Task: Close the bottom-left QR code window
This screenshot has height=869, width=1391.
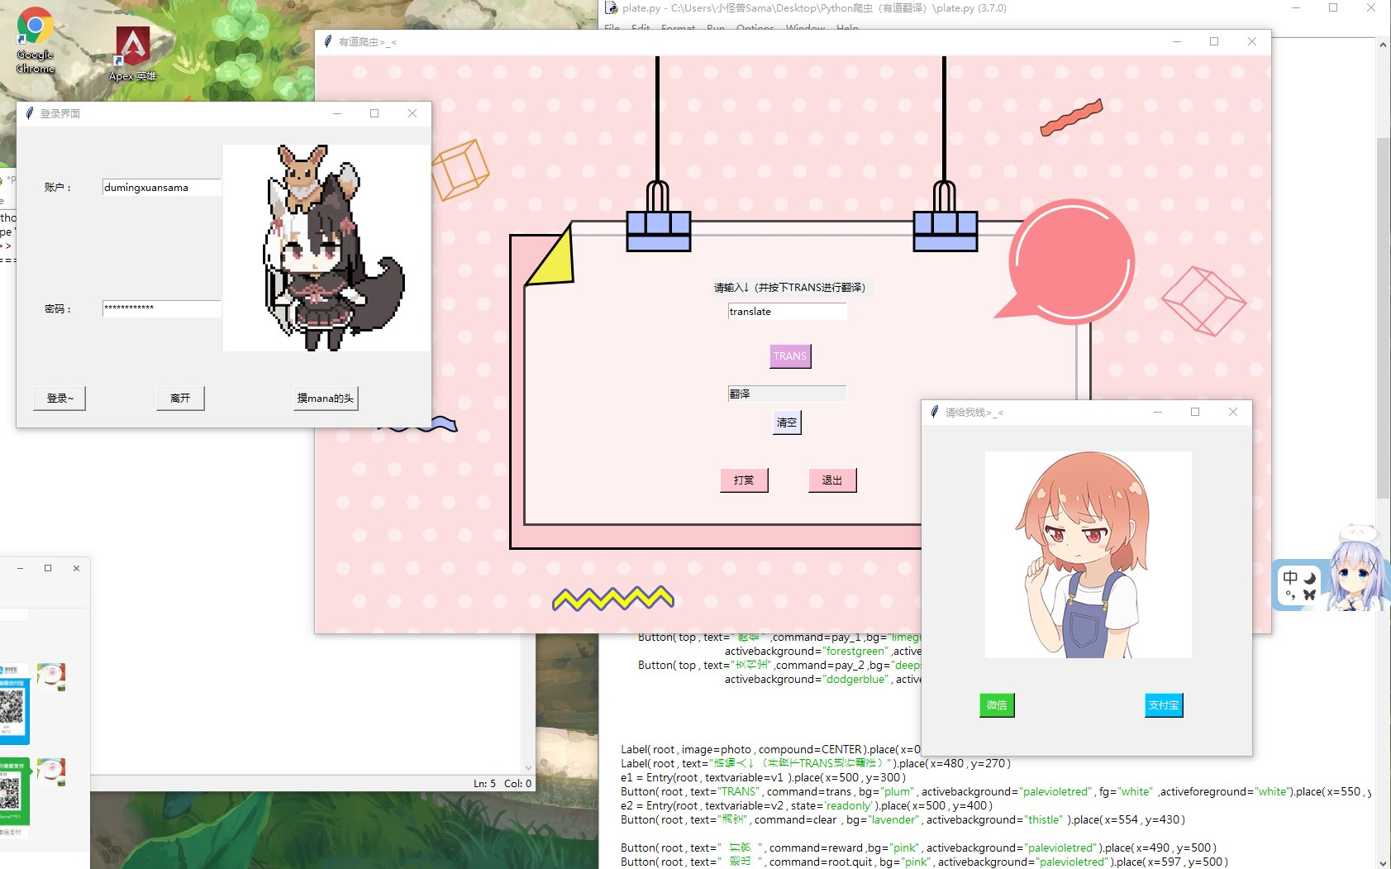Action: pyautogui.click(x=76, y=568)
